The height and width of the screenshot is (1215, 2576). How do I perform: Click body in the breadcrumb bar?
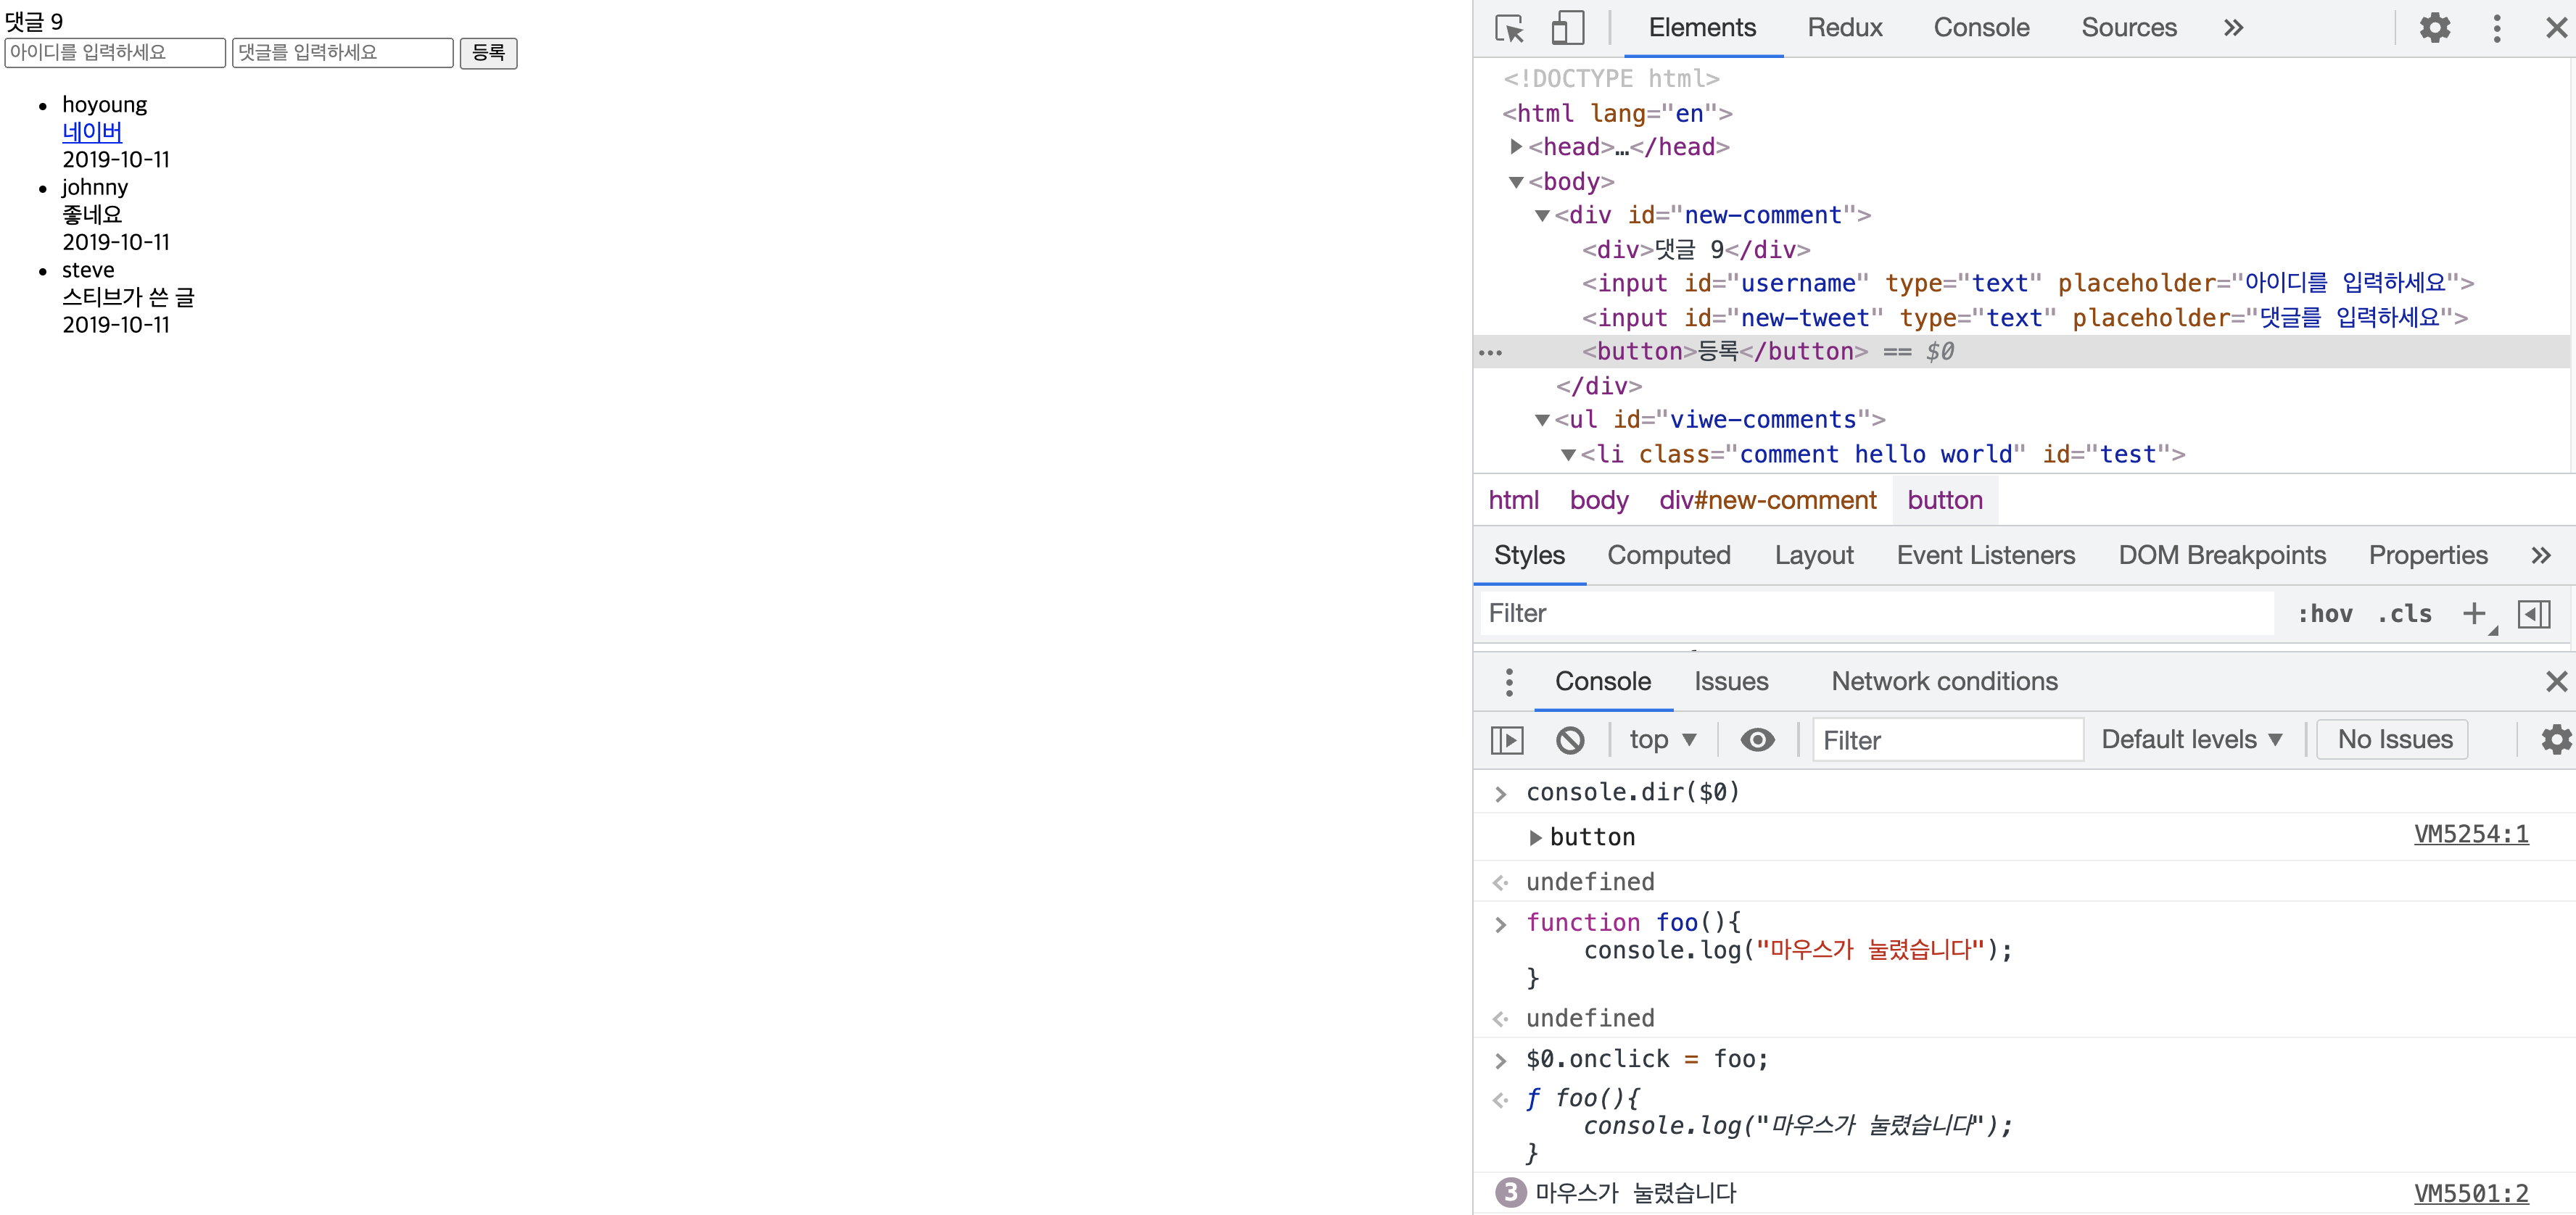[x=1598, y=500]
